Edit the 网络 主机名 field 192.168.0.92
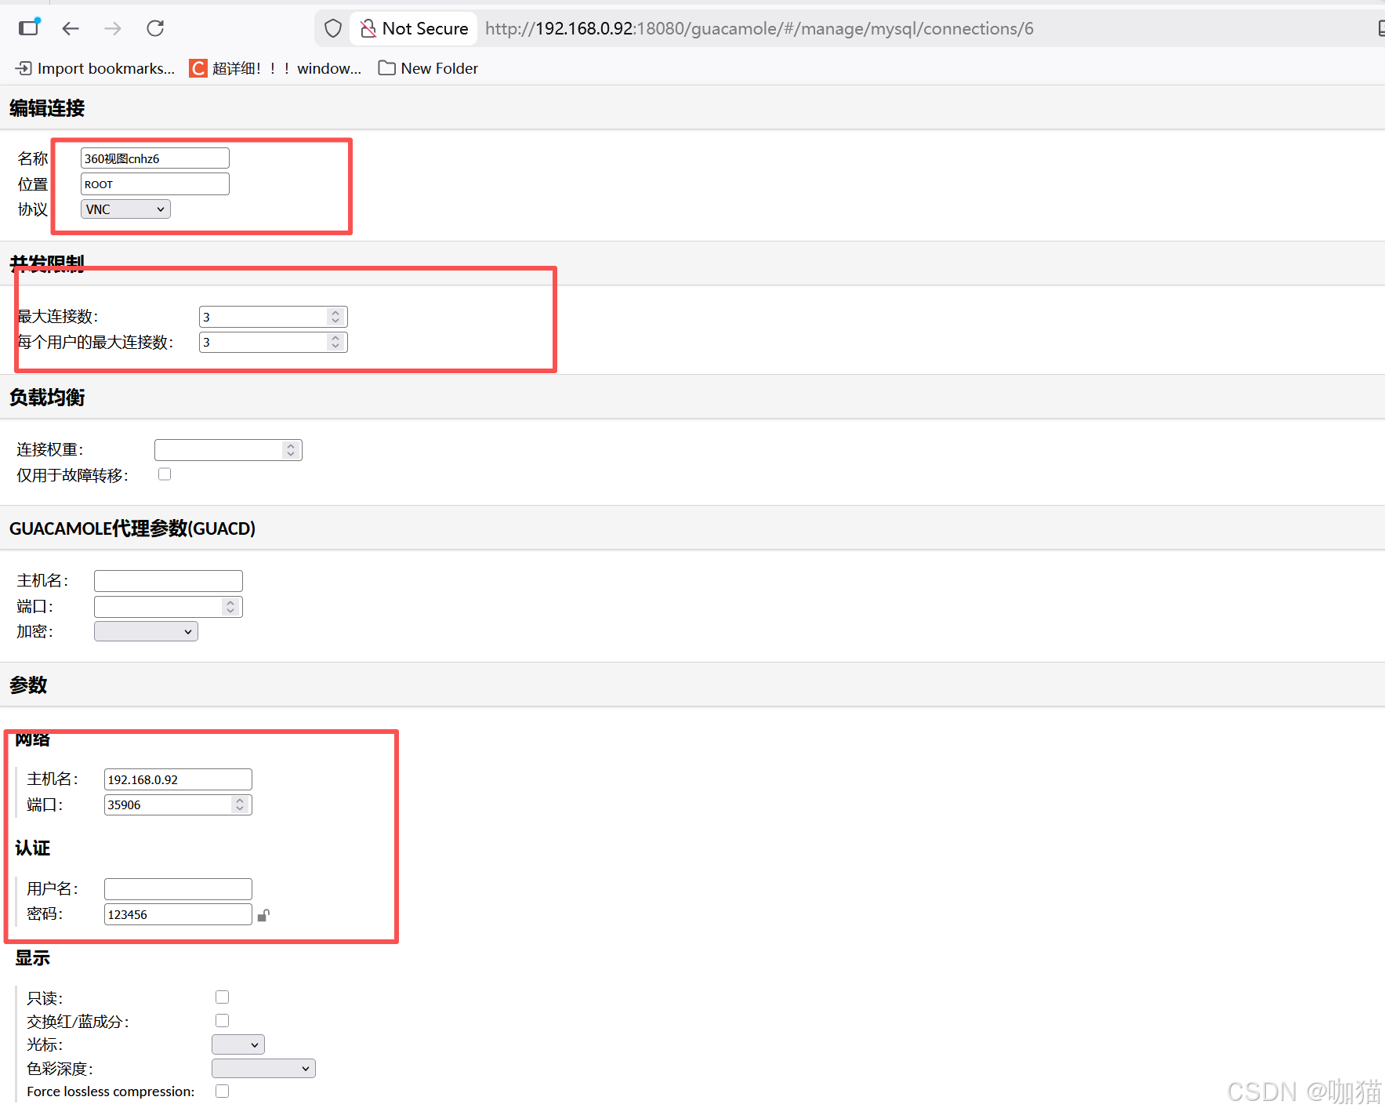1385x1115 pixels. (178, 779)
